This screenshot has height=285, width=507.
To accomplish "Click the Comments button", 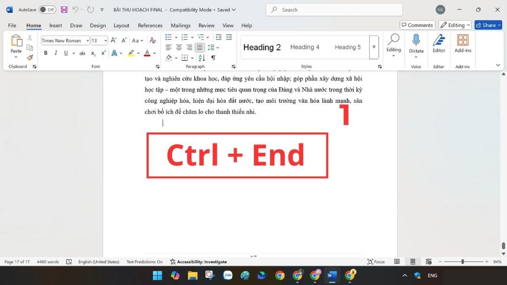I will click(x=417, y=25).
